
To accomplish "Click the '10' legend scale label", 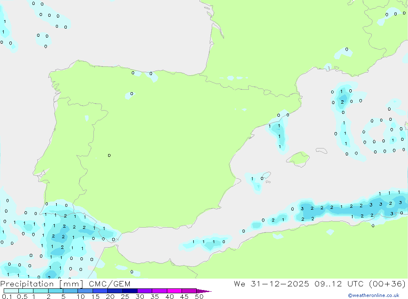I will [x=81, y=297].
